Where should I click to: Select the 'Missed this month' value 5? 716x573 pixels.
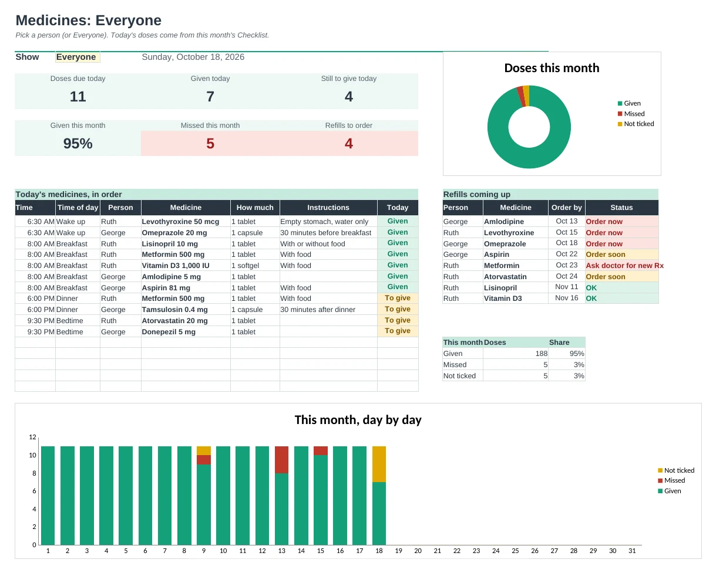(x=210, y=143)
